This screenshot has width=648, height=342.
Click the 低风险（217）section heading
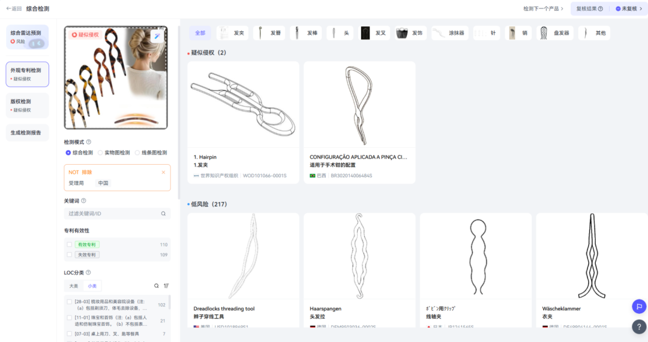click(209, 204)
